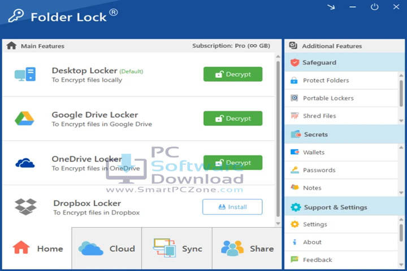The height and width of the screenshot is (271, 407).
Task: Collapse the Secrets section header
Action: click(x=344, y=134)
